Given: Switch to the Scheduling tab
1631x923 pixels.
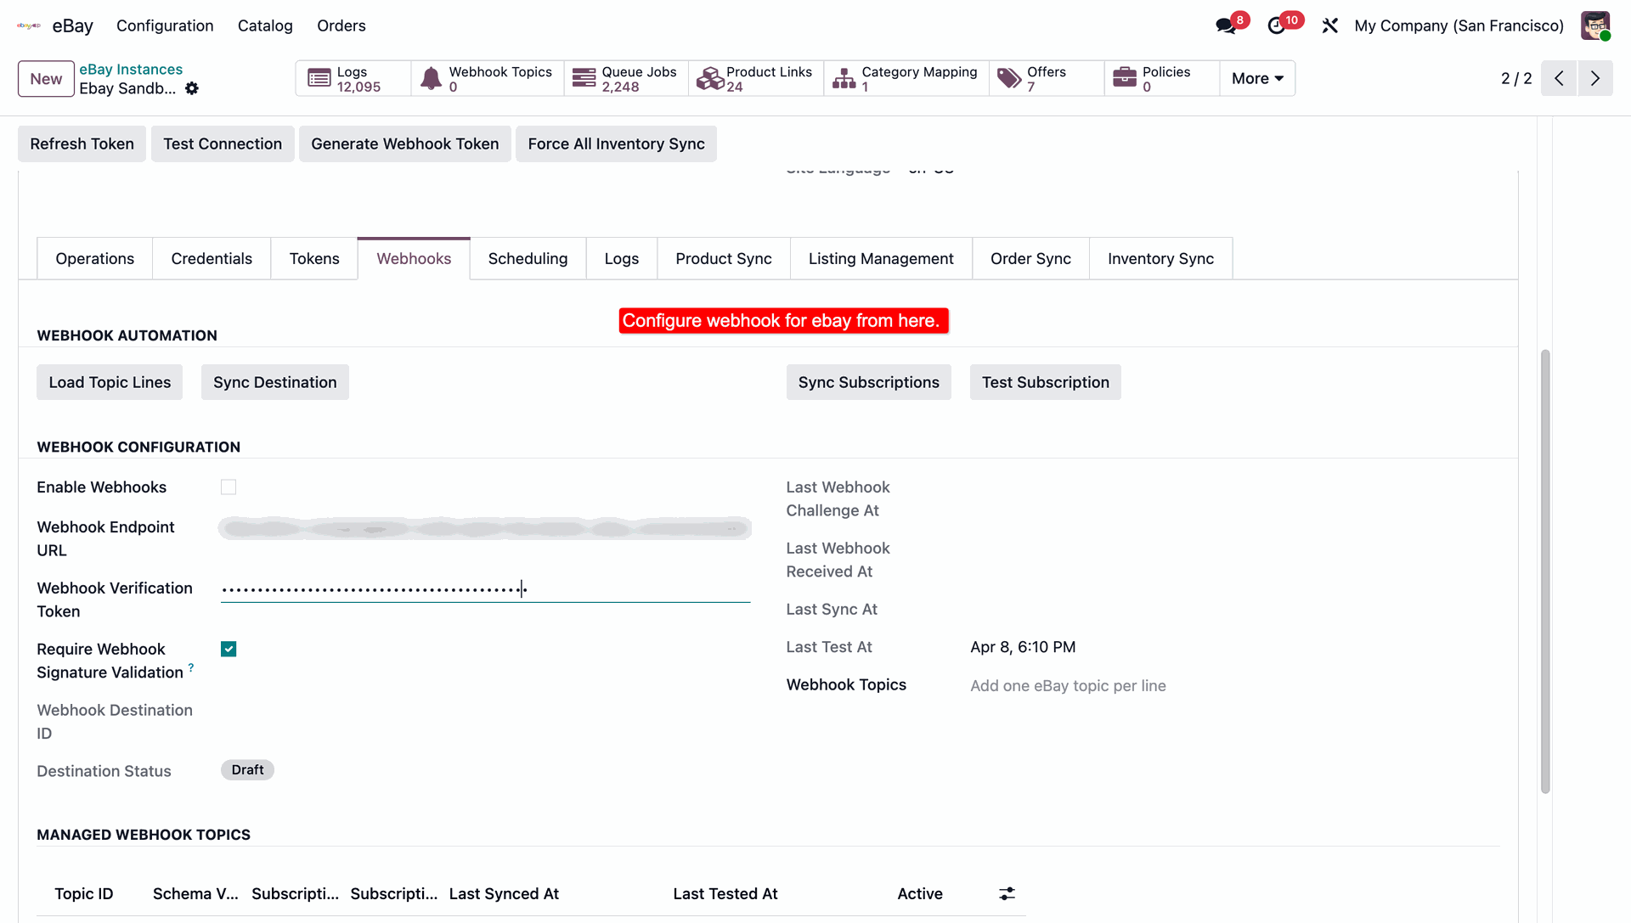Looking at the screenshot, I should click(528, 258).
